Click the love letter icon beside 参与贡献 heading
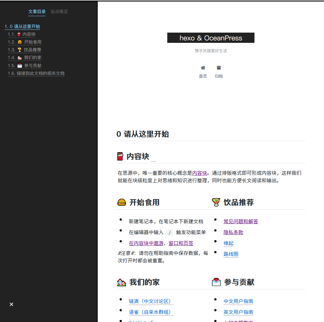This screenshot has width=324, height=322. tap(216, 282)
